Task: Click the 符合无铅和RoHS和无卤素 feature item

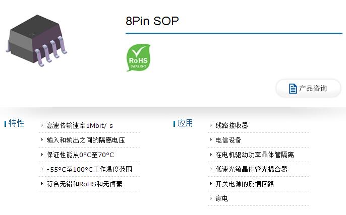Action: click(84, 184)
